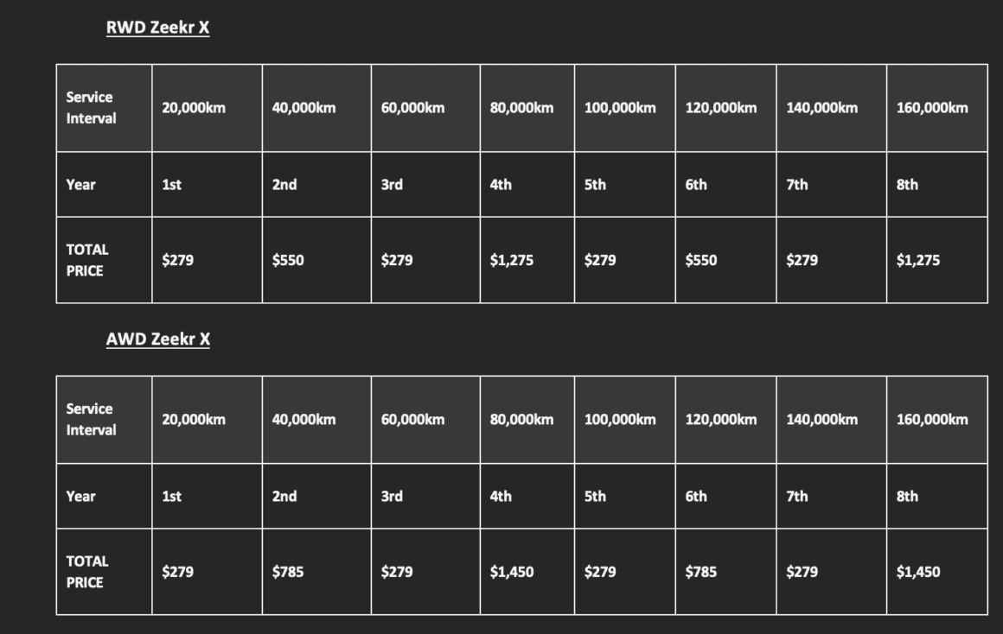Select the "5th" year cell in the RWD table
Screen dimensions: 1003x634
pos(595,185)
